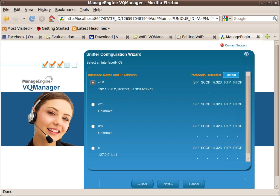Viewport: 280px width, 196px height.
Task: Select the eth1 interface radio button
Action: [93, 105]
